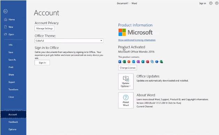Click the Word app icon under product contains
Image resolution: width=219 pixels, height=135 pixels.
click(120, 62)
